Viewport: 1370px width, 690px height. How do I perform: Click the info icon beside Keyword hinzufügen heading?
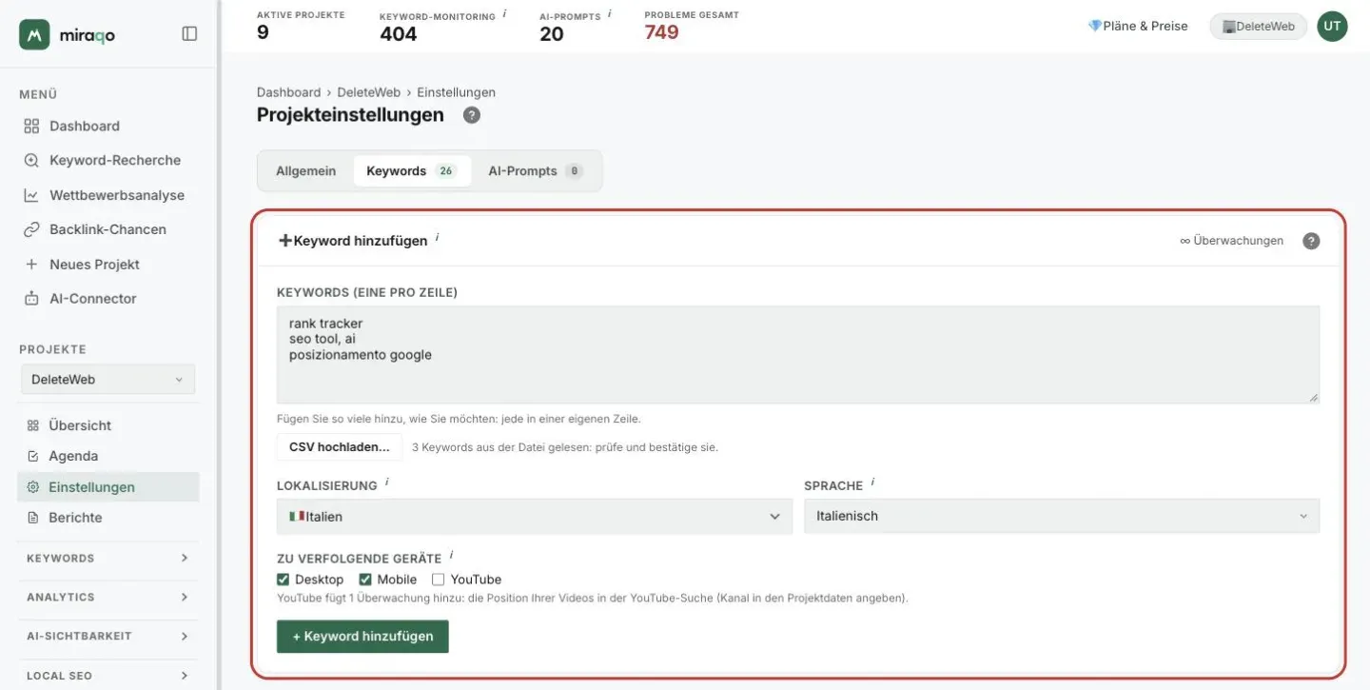(438, 237)
